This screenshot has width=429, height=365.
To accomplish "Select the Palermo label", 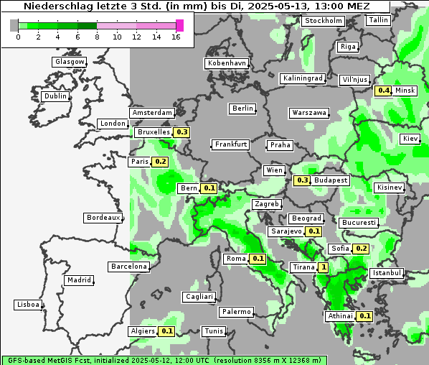I will [237, 312].
